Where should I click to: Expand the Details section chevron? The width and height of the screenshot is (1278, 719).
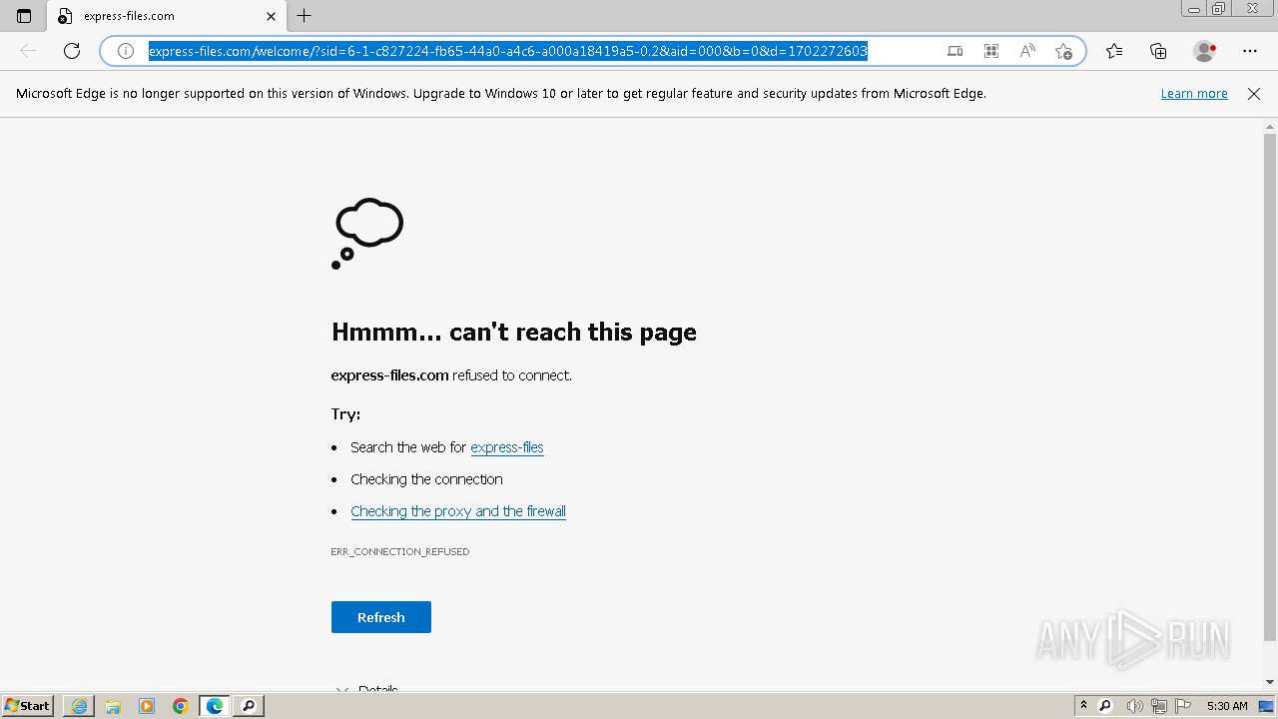tap(342, 690)
